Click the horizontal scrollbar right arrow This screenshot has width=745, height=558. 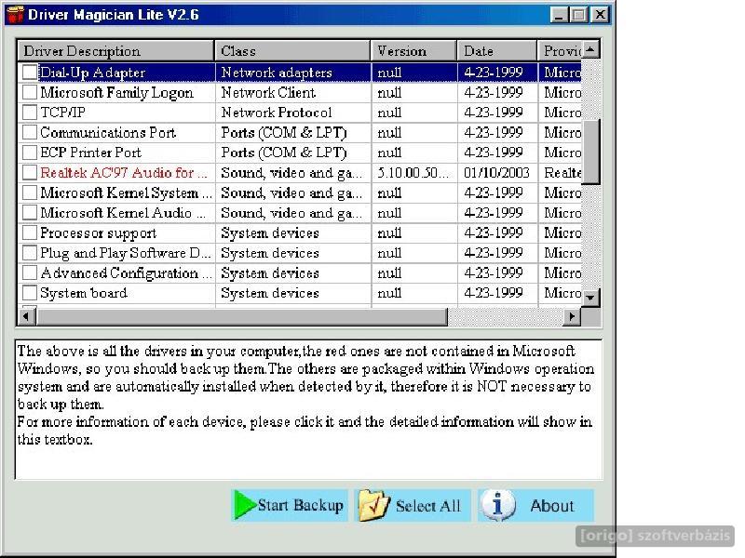pos(572,316)
